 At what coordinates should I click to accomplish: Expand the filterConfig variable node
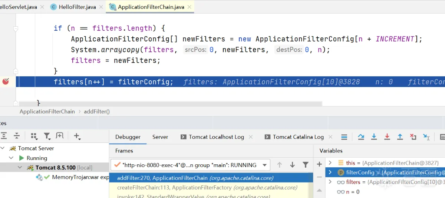330,172
